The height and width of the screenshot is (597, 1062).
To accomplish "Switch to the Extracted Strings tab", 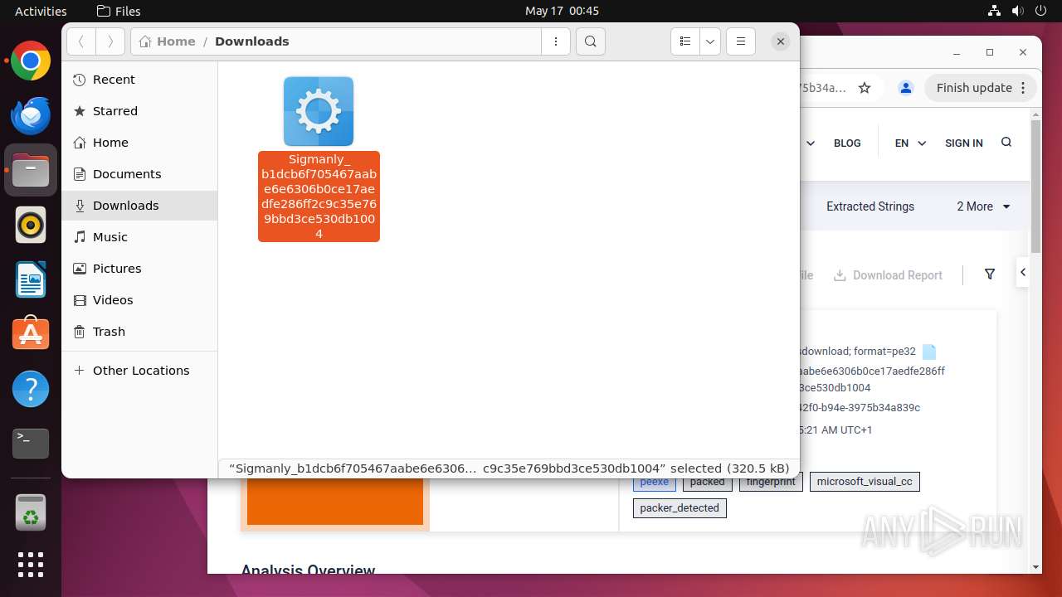I will tap(870, 206).
